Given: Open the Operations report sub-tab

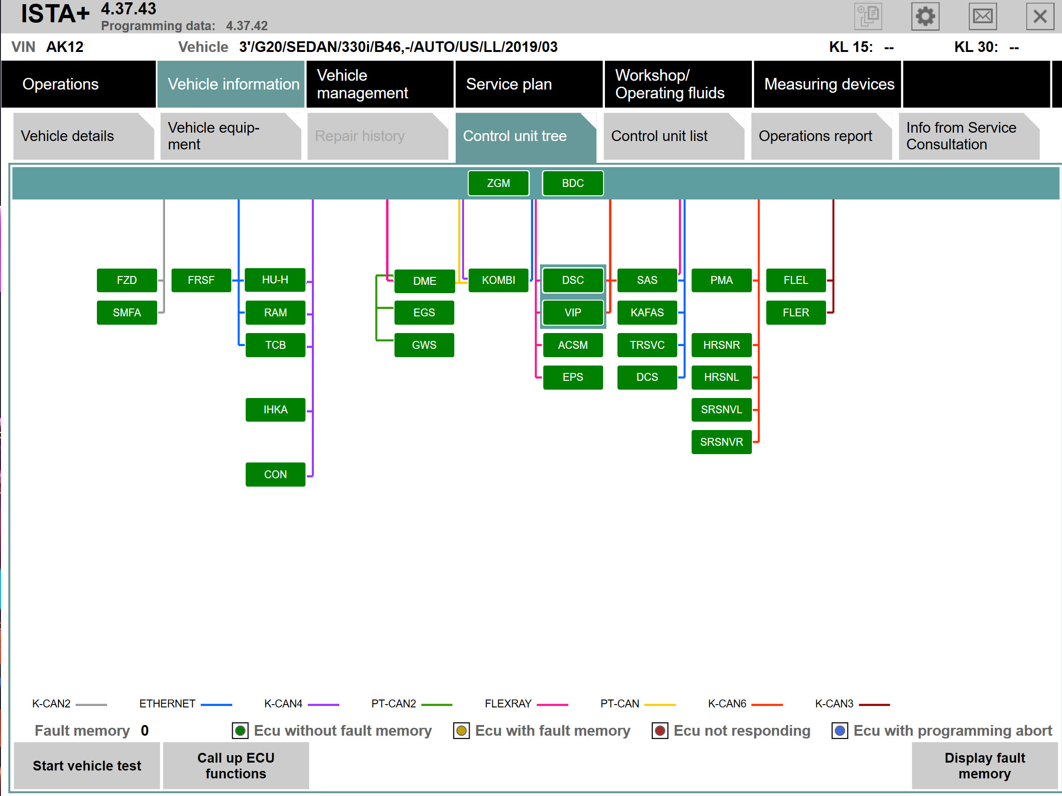Looking at the screenshot, I should coord(821,136).
